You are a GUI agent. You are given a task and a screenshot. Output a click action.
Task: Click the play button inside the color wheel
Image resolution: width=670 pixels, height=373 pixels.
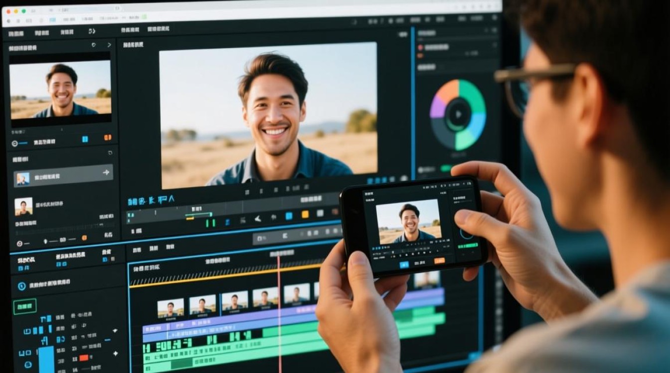click(458, 115)
